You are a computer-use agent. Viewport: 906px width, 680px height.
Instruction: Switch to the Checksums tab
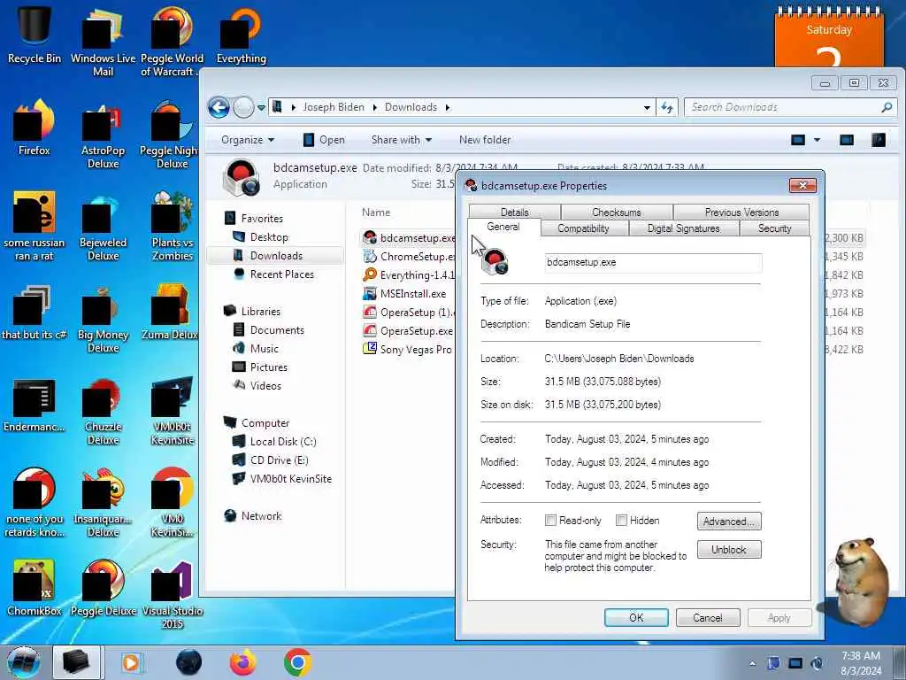pos(617,212)
